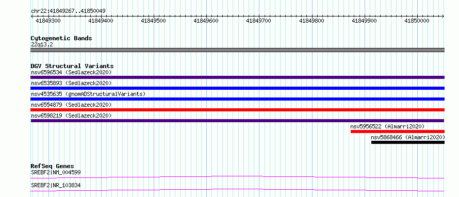This screenshot has width=459, height=197.
Task: Click the nsv6554879 (Sedlazeck2020) label
Action: [x=71, y=105]
